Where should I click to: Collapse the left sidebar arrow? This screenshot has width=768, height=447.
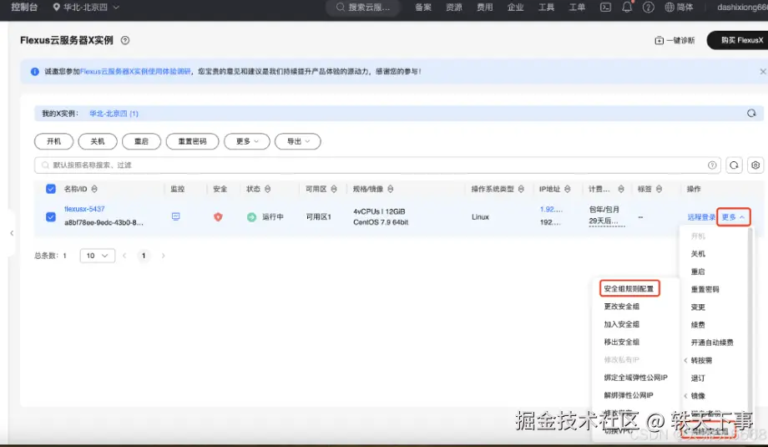[x=12, y=233]
